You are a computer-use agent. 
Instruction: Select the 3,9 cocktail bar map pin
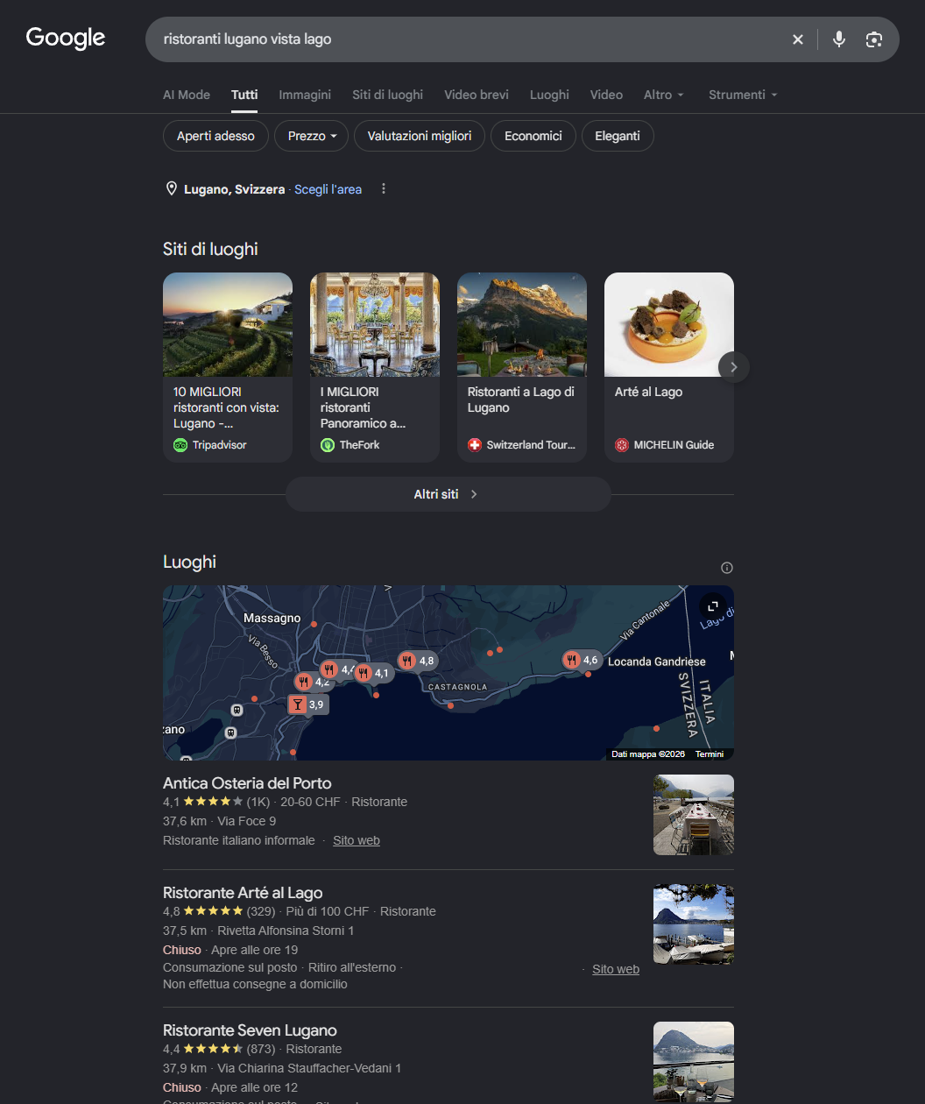click(308, 704)
